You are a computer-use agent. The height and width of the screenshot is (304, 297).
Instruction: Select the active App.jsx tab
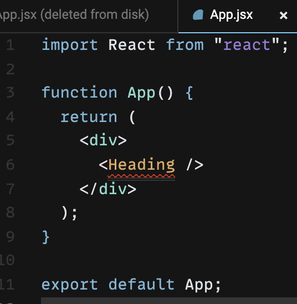coord(238,16)
